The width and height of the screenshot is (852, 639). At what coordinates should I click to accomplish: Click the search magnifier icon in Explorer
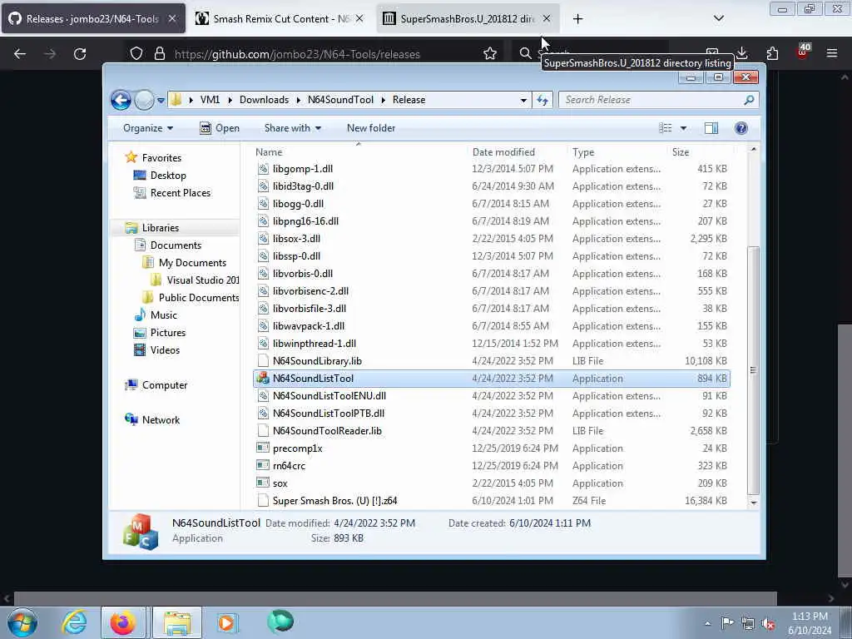749,100
